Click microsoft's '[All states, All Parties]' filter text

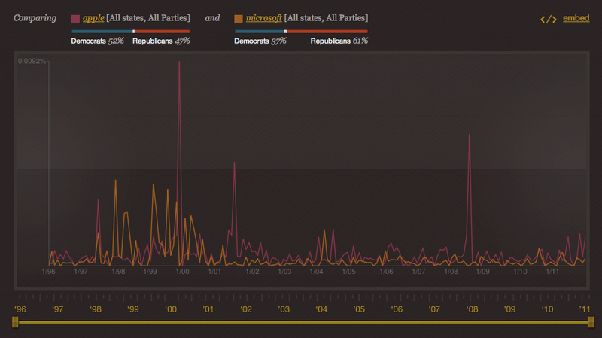[327, 18]
